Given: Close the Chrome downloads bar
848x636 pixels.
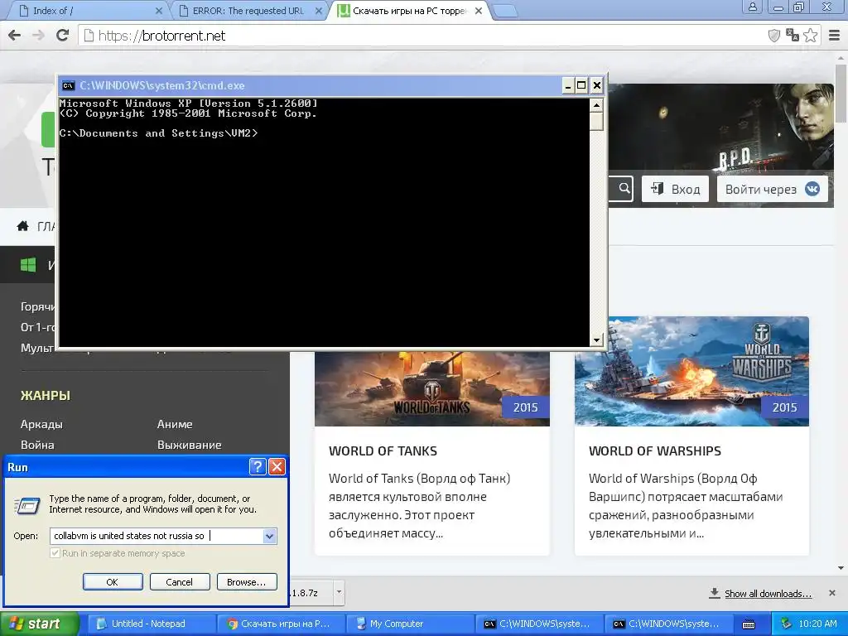Looking at the screenshot, I should pyautogui.click(x=832, y=593).
